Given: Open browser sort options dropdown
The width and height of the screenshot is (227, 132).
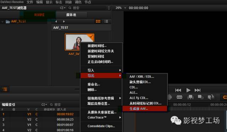Looking at the screenshot, I should click(x=62, y=8).
